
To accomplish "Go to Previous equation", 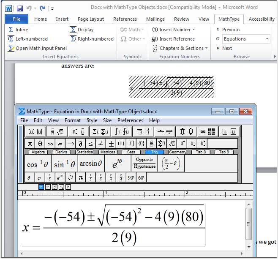I will pyautogui.click(x=228, y=30).
